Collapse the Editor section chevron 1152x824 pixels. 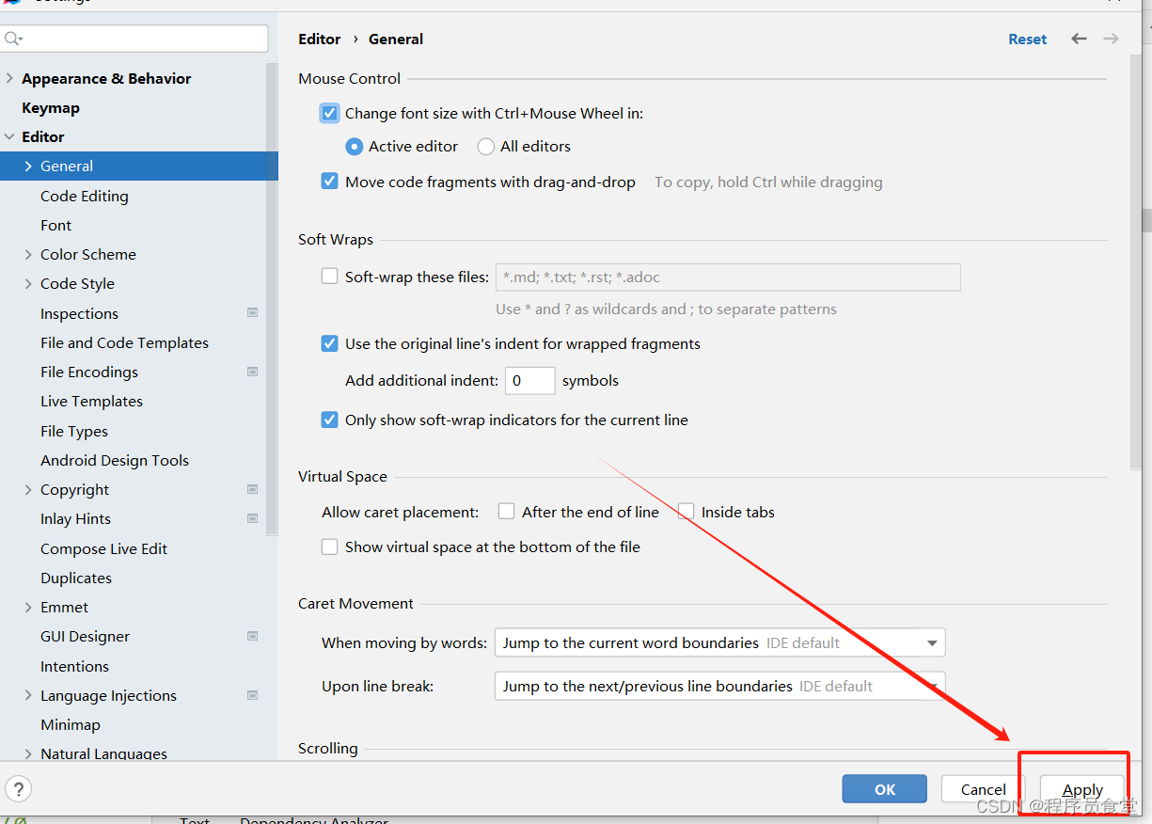pos(10,136)
